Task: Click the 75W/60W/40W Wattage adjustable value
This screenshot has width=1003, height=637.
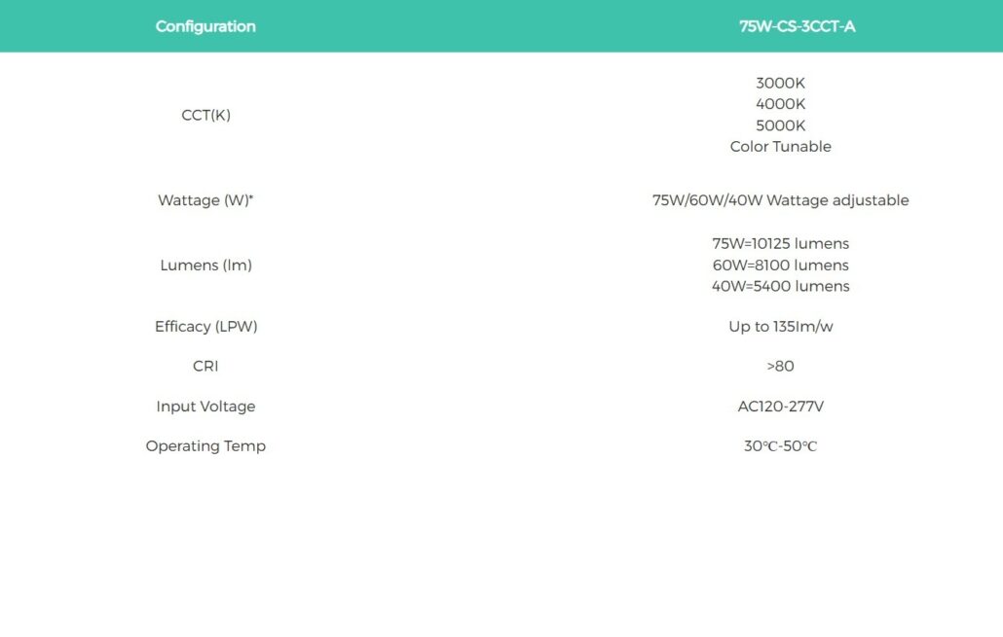Action: [780, 200]
